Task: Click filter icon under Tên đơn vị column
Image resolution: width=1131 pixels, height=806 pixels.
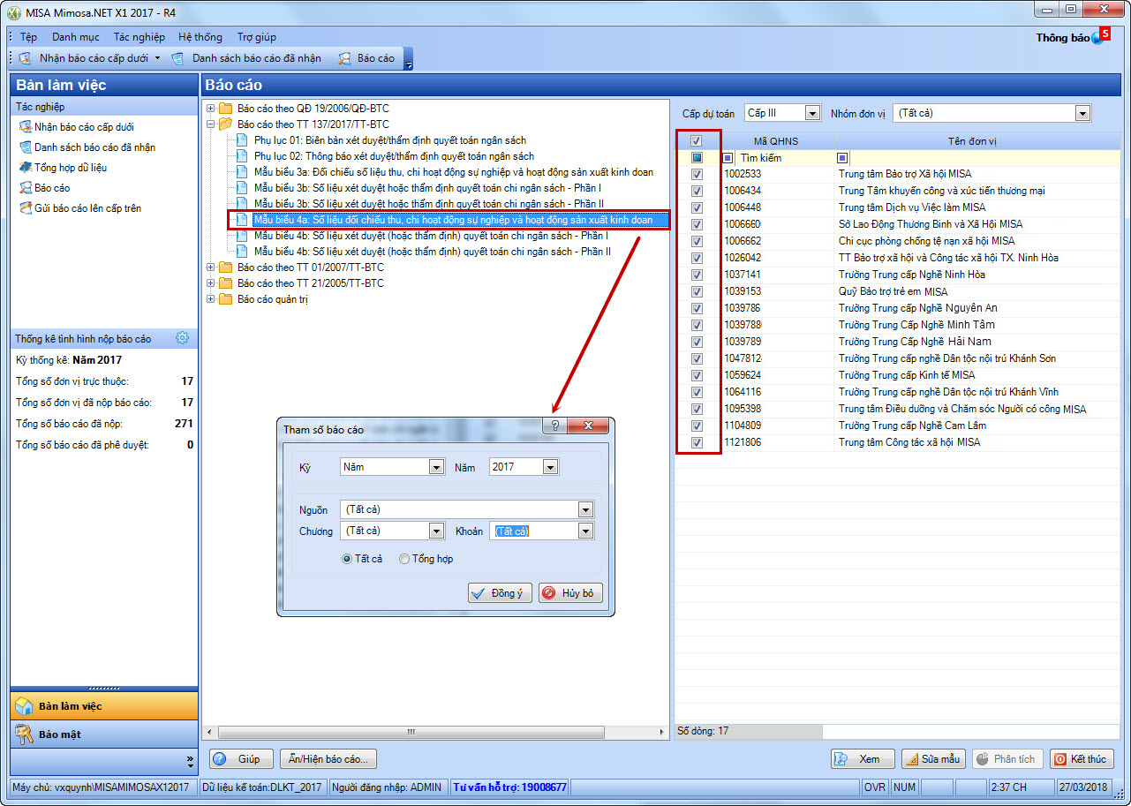Action: click(842, 158)
